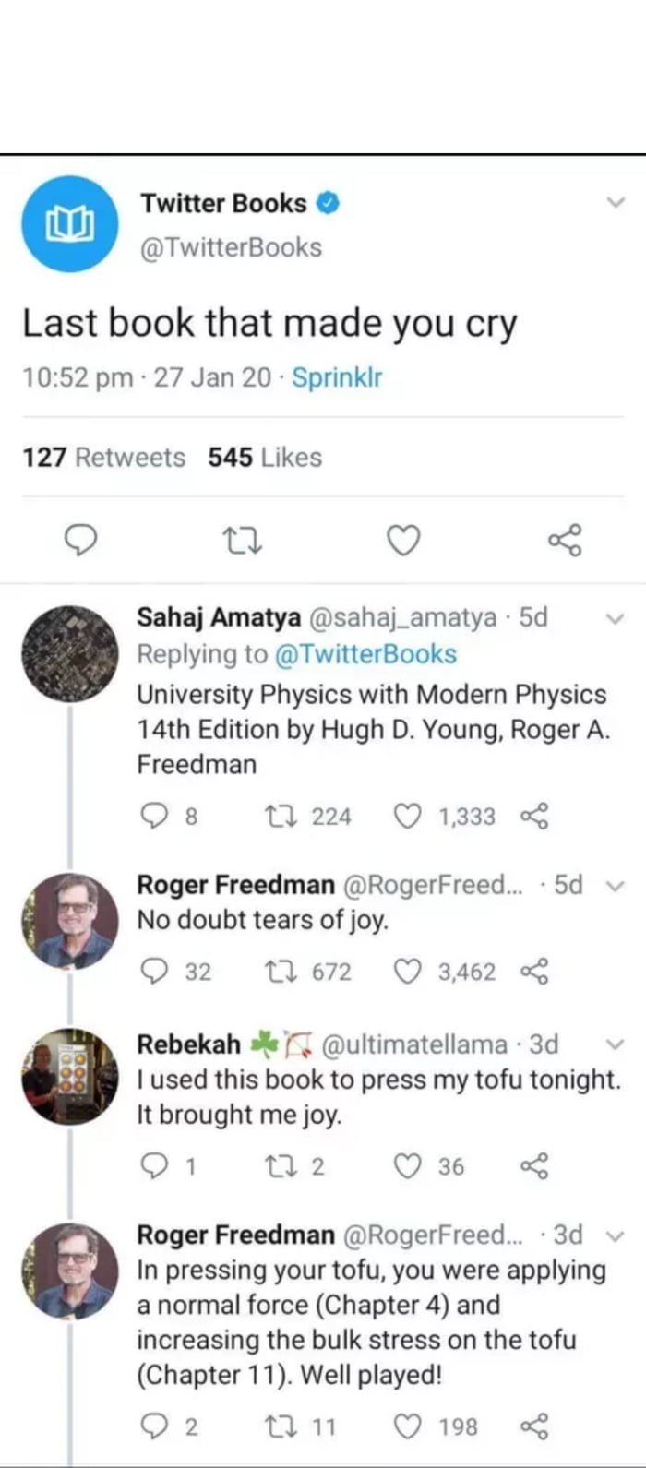Screen dimensions: 646x1468
Task: Open the chevron menu on the main tweet
Action: click(x=616, y=201)
